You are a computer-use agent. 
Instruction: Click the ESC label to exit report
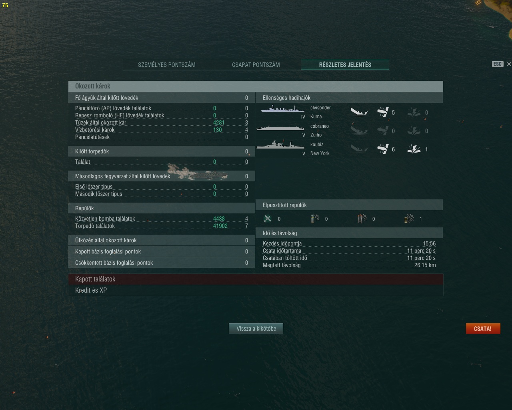point(498,64)
